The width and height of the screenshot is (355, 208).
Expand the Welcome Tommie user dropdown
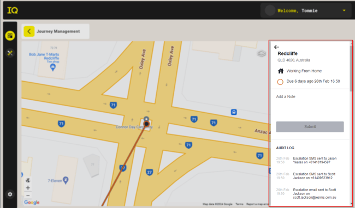pos(344,10)
